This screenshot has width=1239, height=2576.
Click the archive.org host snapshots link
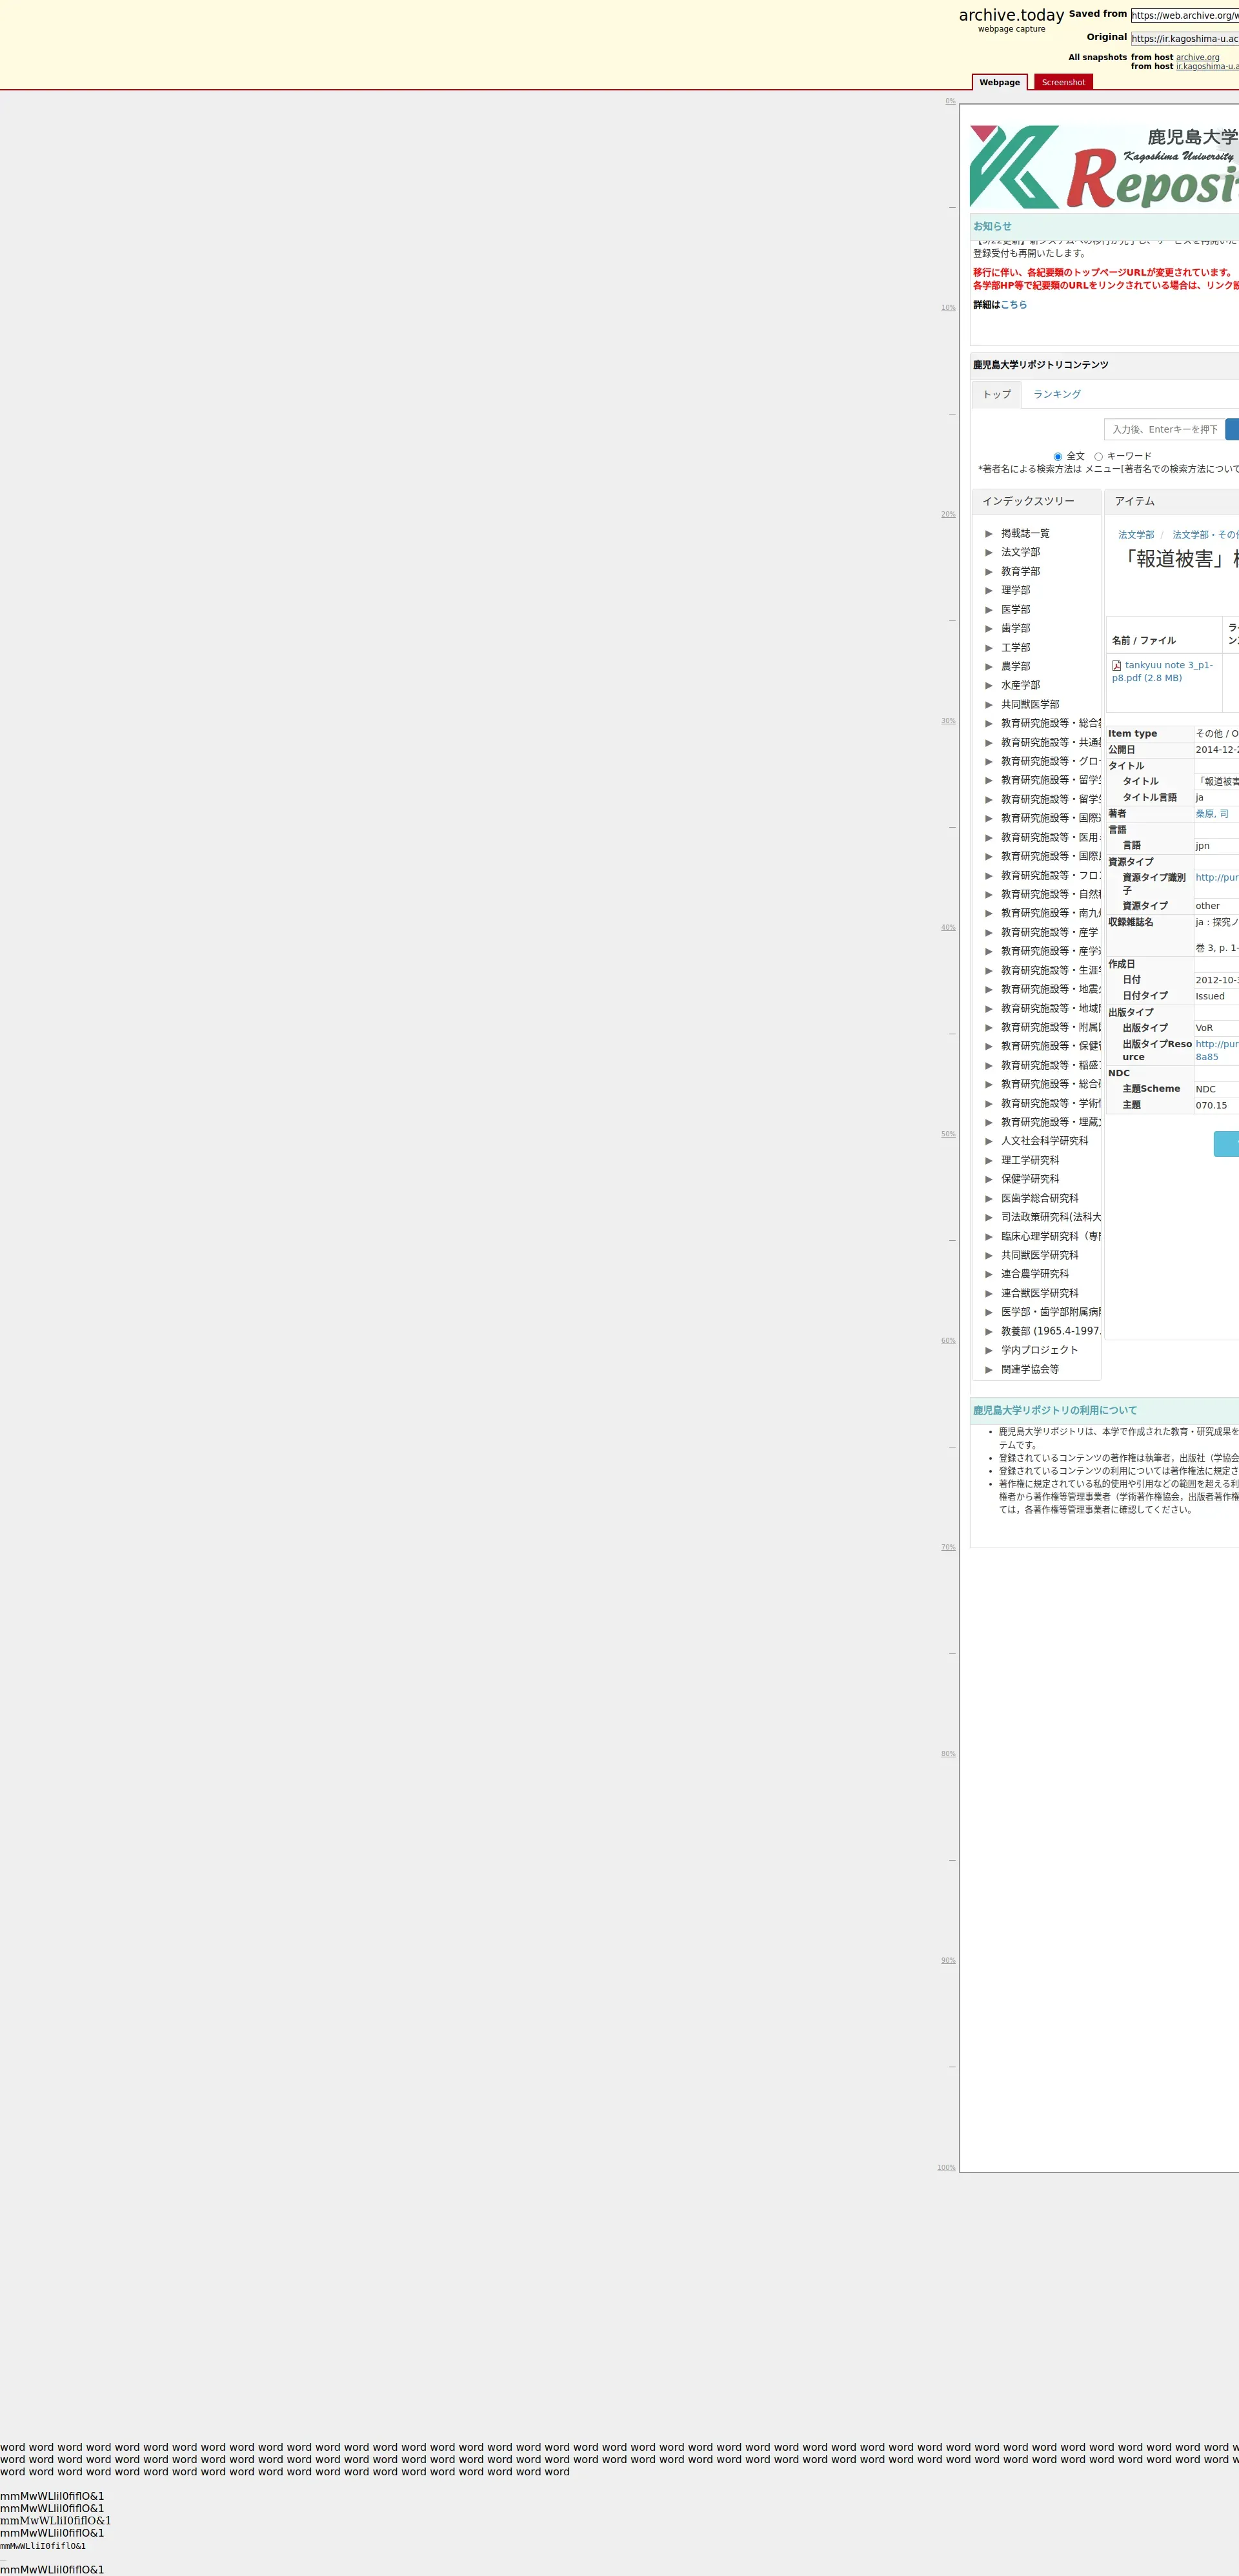1197,57
